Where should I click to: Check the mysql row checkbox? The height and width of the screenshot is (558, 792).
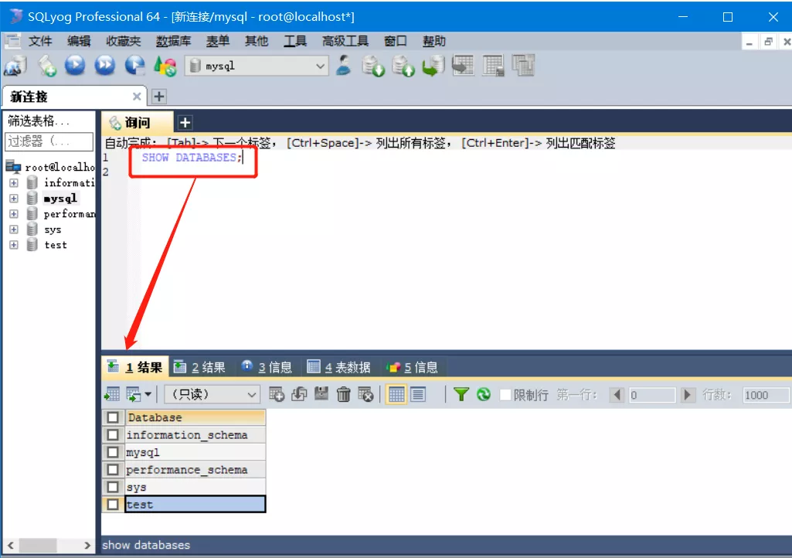113,452
